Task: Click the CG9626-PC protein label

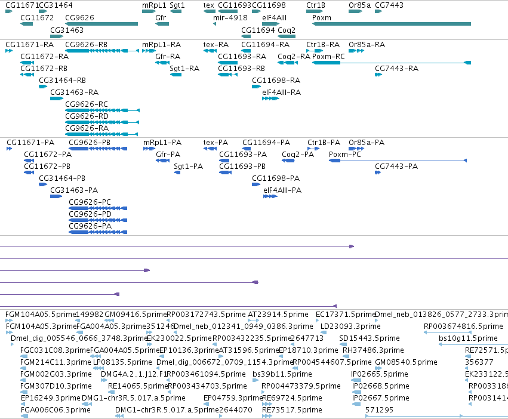Action: click(x=90, y=202)
